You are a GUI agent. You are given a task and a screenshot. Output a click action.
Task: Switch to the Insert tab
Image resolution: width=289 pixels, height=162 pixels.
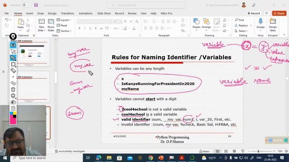point(29,13)
